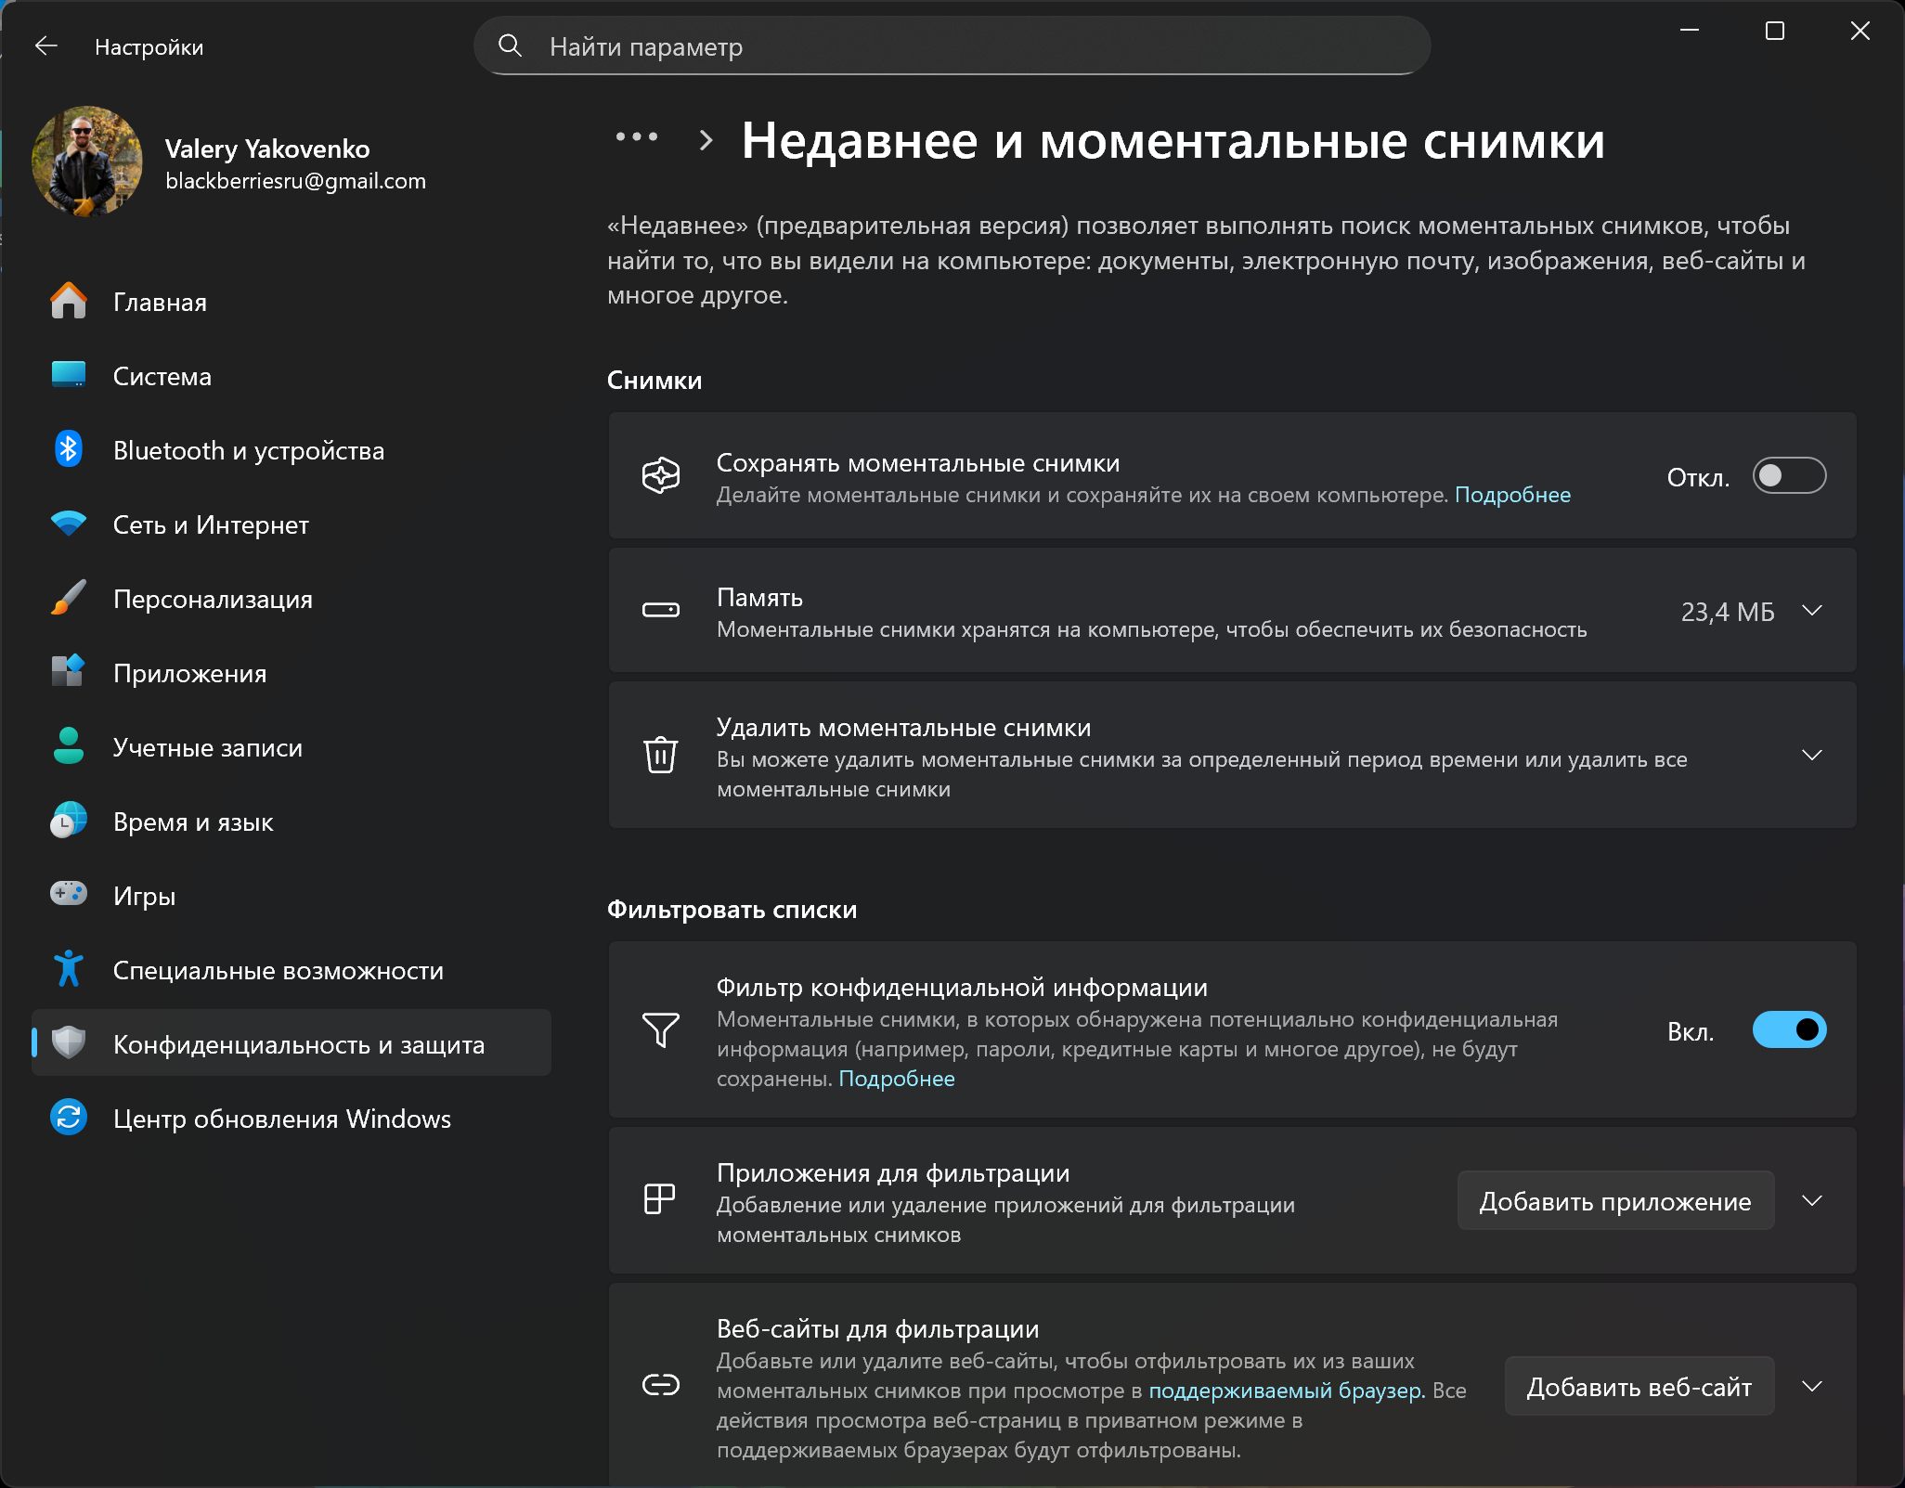
Task: Select Система in the sidebar
Action: point(162,377)
